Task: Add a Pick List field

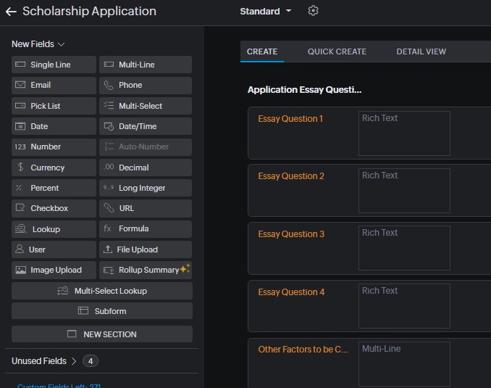Action: point(54,106)
